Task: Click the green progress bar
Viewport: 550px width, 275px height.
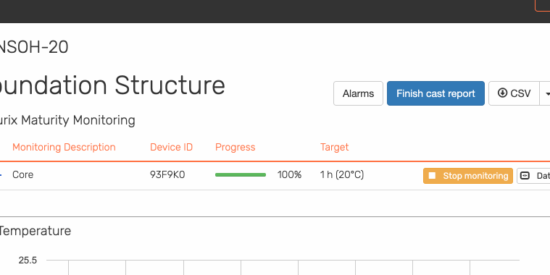Action: (x=241, y=174)
